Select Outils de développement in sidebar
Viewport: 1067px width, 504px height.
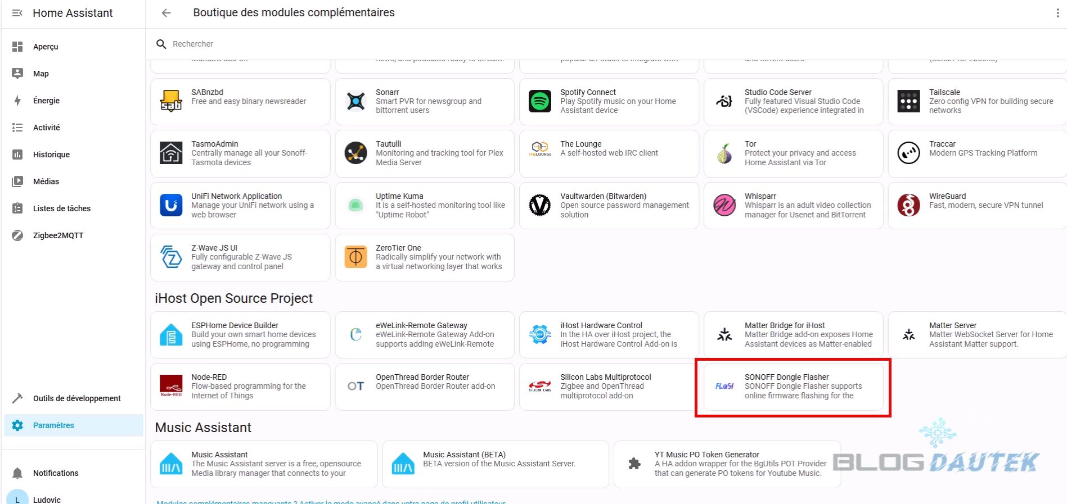pyautogui.click(x=76, y=398)
